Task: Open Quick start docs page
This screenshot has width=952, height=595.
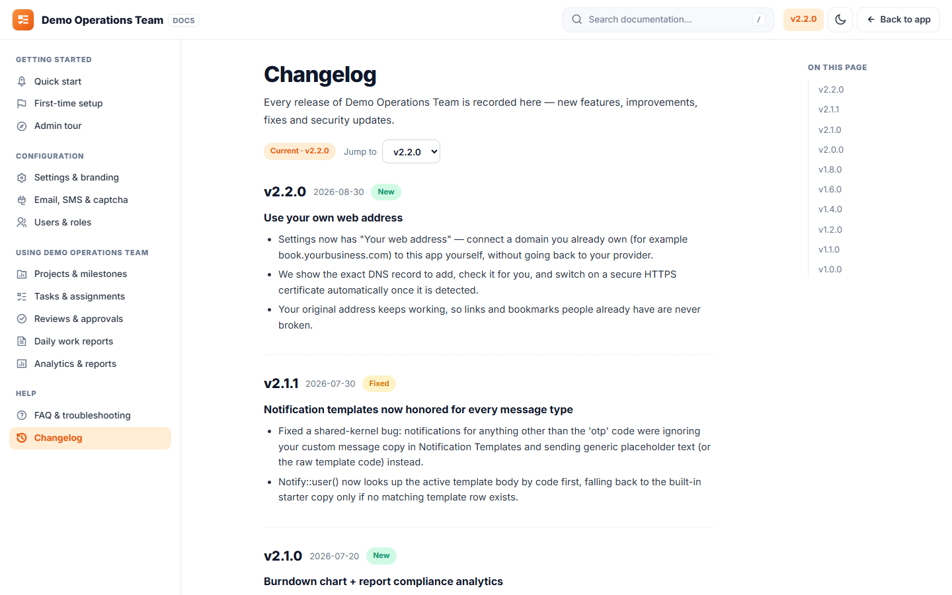Action: [91, 81]
